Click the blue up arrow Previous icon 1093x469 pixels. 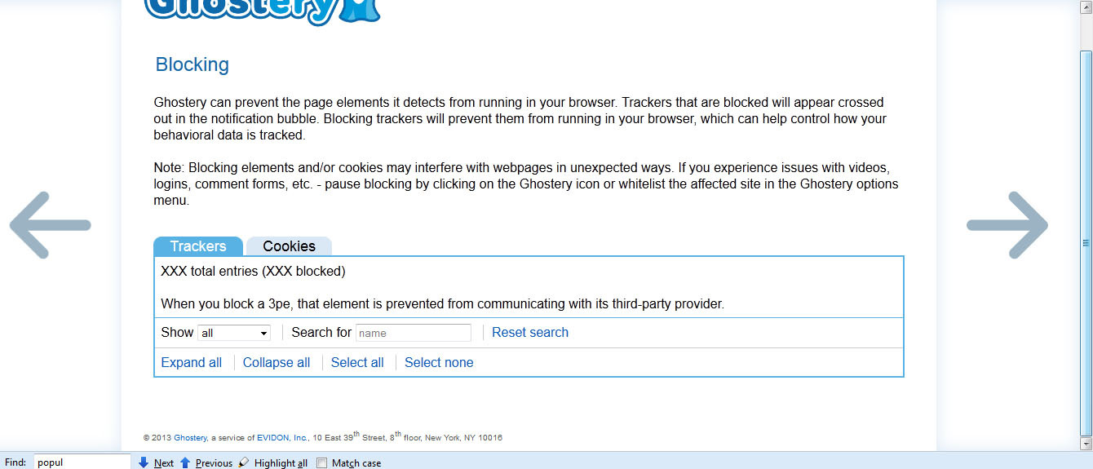tap(185, 462)
